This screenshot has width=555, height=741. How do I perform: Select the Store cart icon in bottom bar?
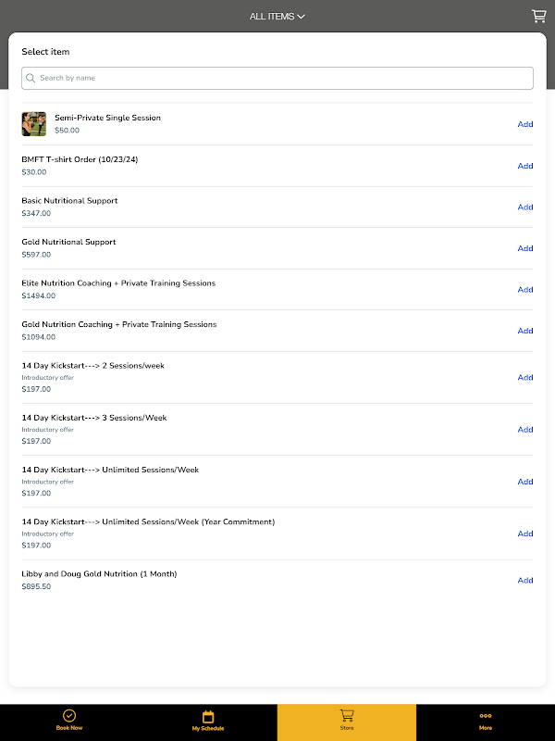(347, 715)
